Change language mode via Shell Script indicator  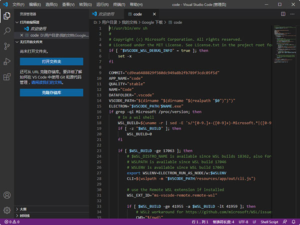click(270, 221)
